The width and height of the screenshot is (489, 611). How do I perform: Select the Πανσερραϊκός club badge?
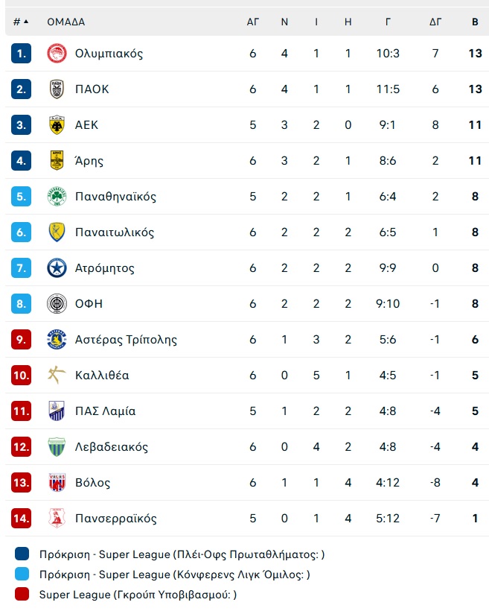coord(57,519)
